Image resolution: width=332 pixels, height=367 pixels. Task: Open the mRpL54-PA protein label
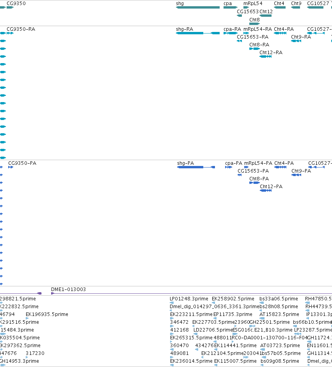[x=258, y=163]
